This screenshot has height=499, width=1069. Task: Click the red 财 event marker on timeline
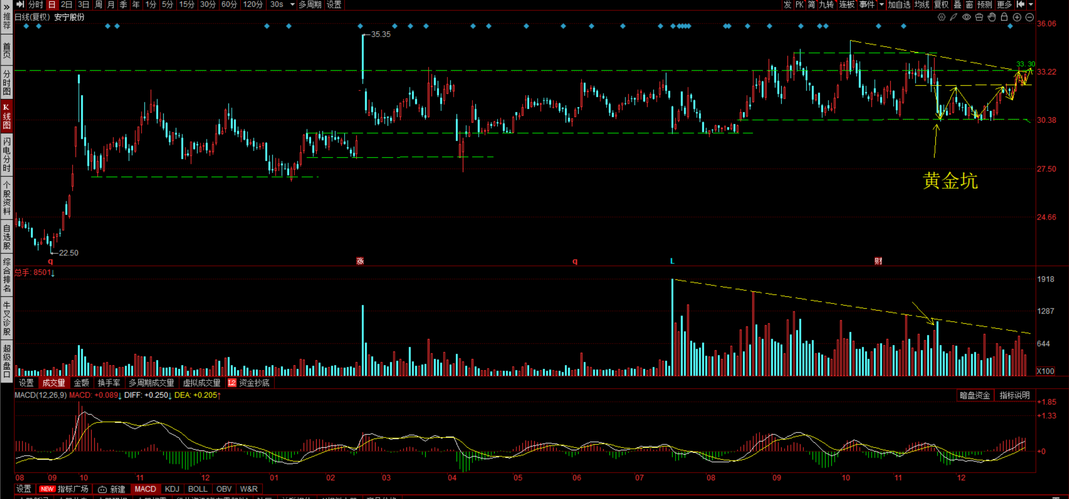[x=878, y=261]
